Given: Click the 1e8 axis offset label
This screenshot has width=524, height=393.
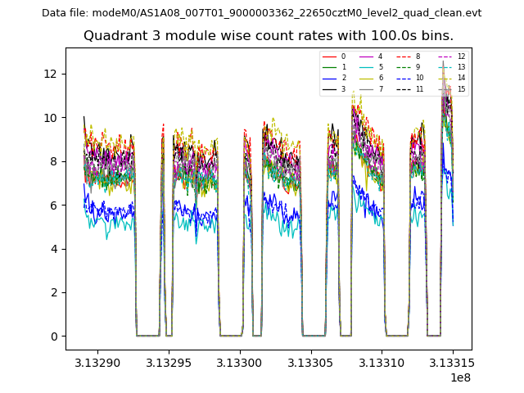Looking at the screenshot, I should click(x=459, y=377).
